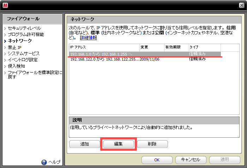247x168 pixels.
Task: Select ネットワーク in the firewall sidebar
Action: [20, 41]
